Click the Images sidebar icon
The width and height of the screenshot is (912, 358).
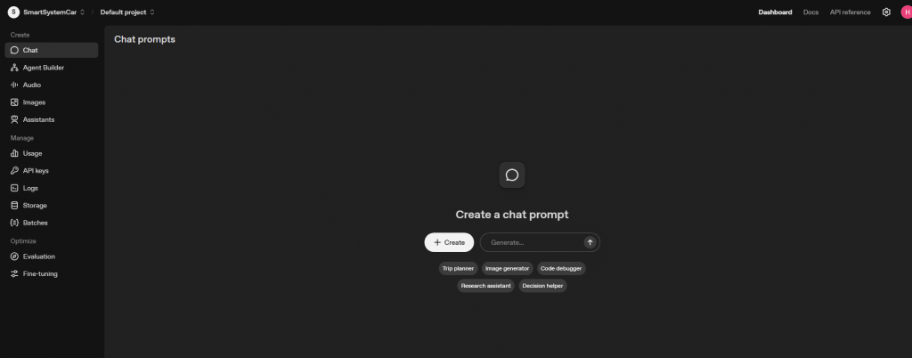click(x=14, y=102)
